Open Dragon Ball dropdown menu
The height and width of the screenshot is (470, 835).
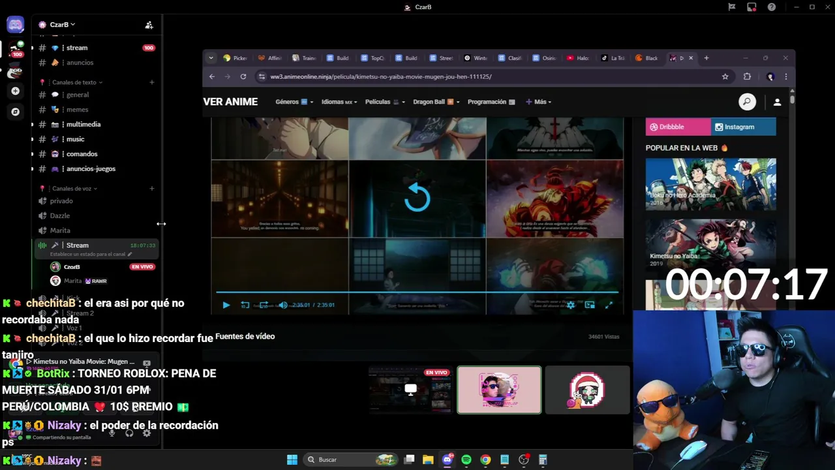coord(436,102)
